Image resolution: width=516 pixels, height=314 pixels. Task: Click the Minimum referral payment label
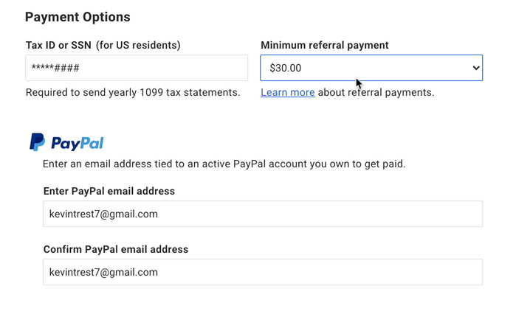pos(325,46)
